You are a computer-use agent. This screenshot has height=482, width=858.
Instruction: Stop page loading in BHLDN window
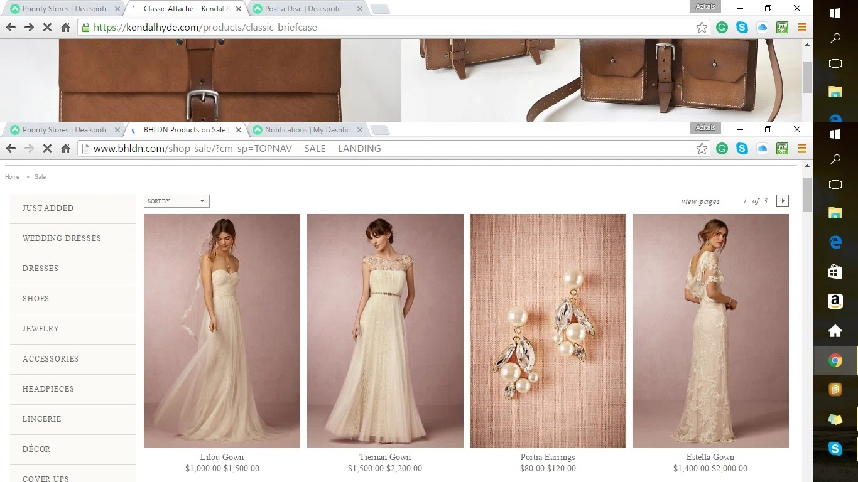(x=47, y=148)
